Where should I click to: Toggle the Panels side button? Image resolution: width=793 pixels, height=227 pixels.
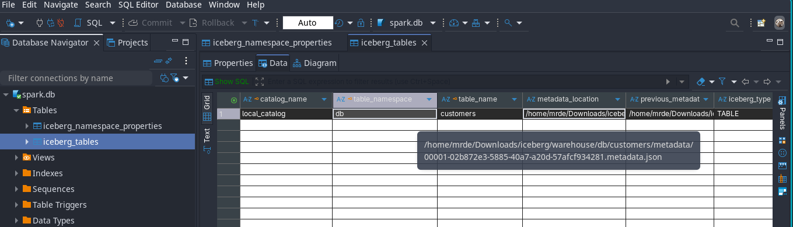click(782, 114)
